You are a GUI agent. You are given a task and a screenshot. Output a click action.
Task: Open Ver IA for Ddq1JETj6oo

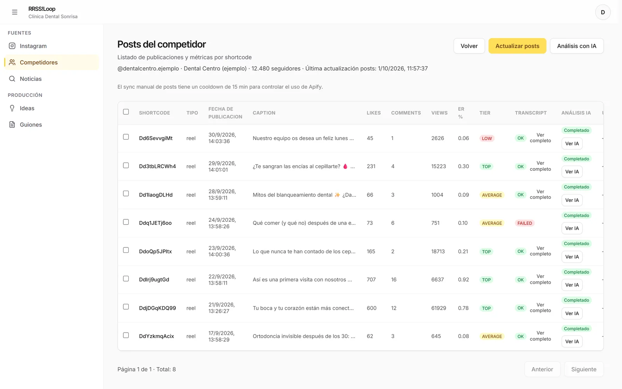pyautogui.click(x=572, y=228)
